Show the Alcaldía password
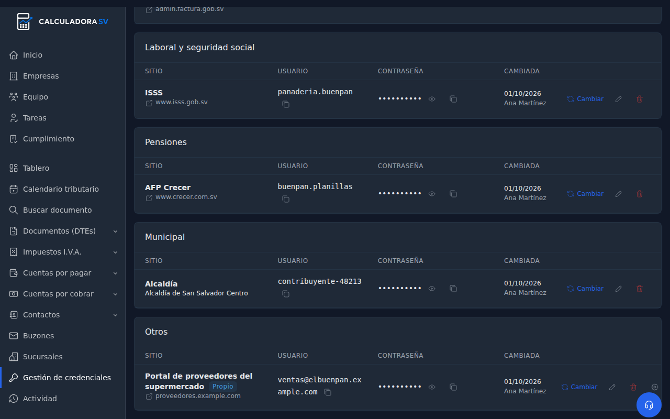This screenshot has height=419, width=670. [x=432, y=289]
